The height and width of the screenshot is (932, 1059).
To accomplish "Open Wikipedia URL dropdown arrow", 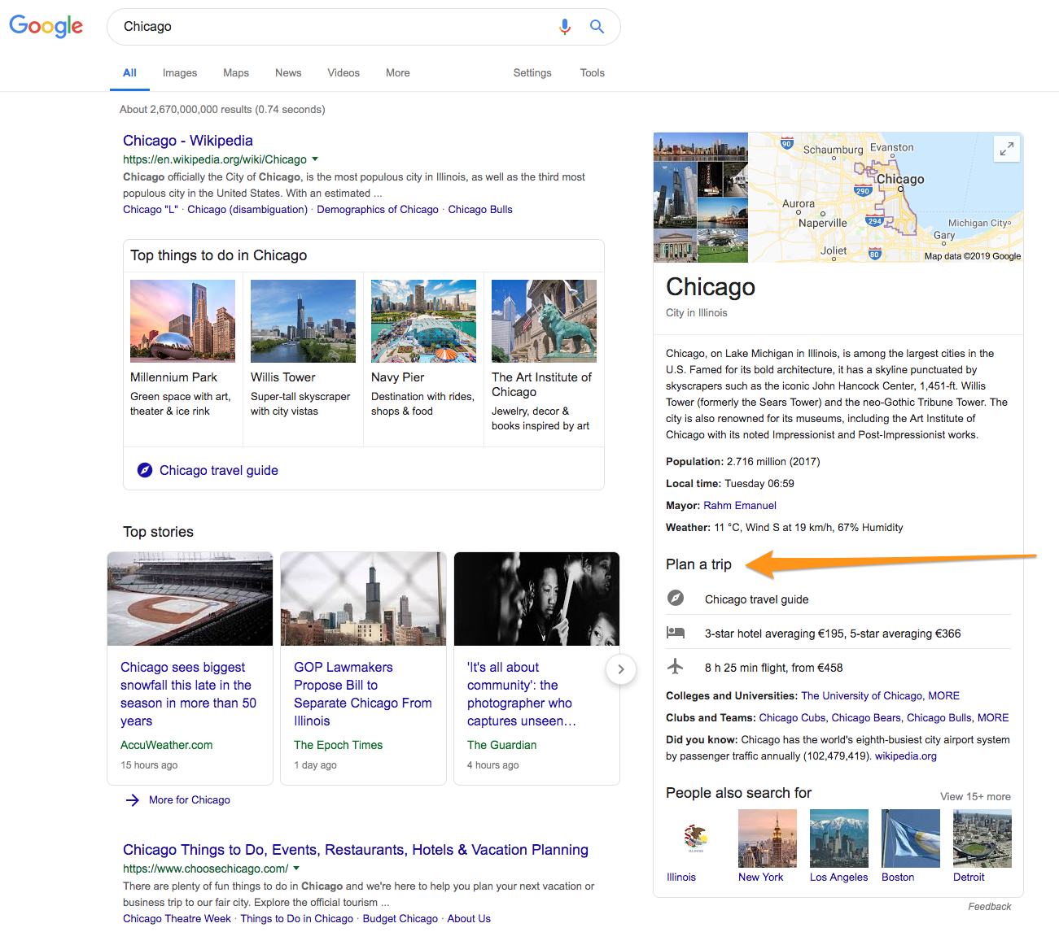I will [315, 159].
